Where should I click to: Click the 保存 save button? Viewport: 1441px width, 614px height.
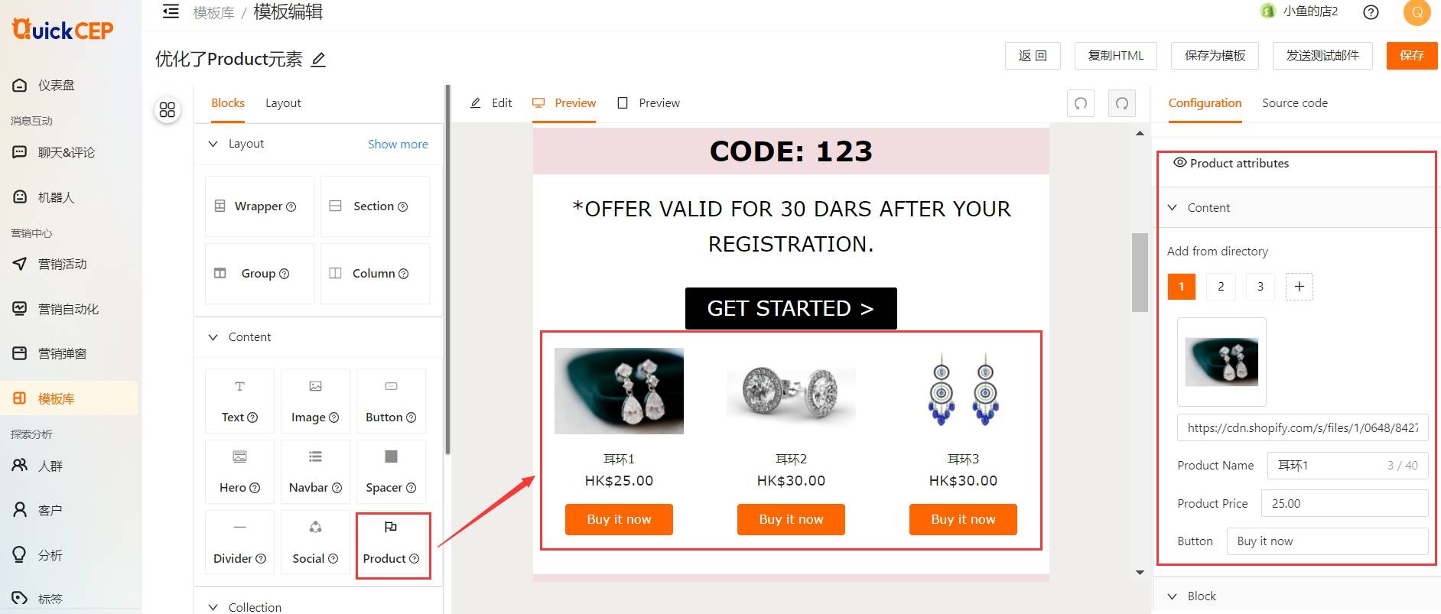point(1412,55)
